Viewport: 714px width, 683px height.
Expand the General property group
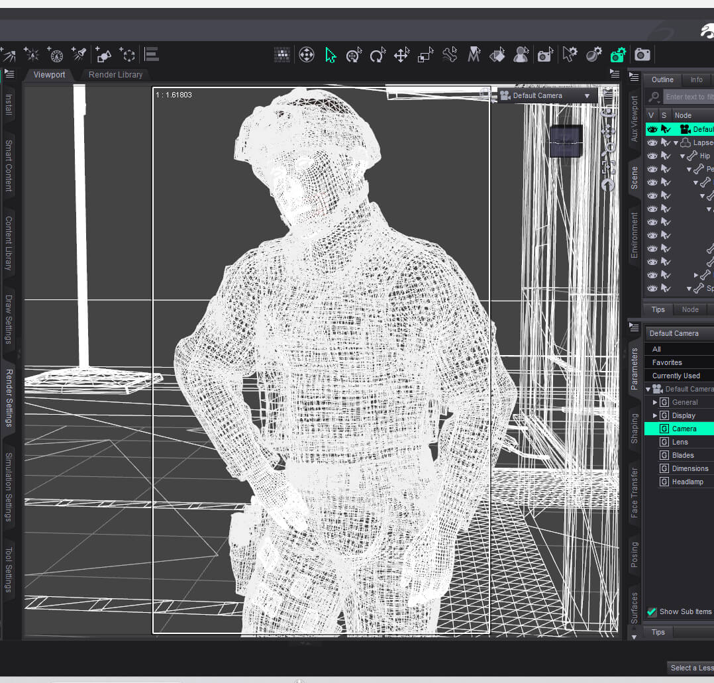(x=655, y=402)
